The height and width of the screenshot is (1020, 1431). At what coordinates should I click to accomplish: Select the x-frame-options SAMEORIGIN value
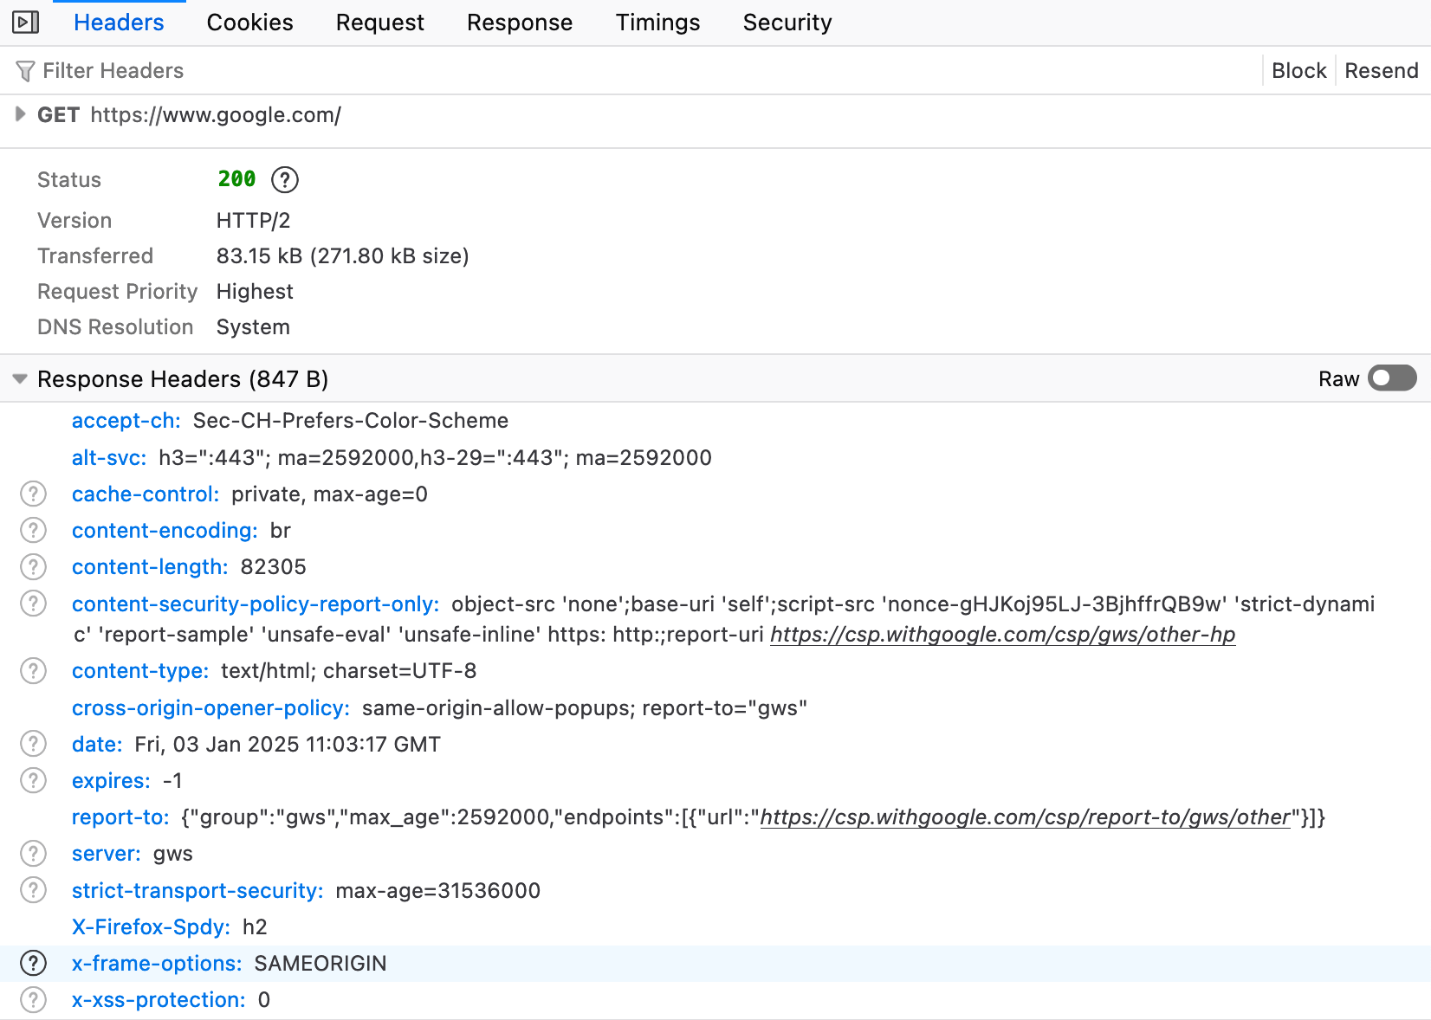point(321,964)
